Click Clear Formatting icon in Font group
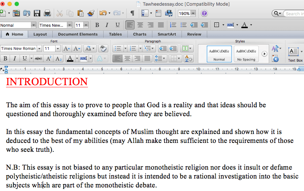The height and width of the screenshot is (191, 304). pos(103,48)
